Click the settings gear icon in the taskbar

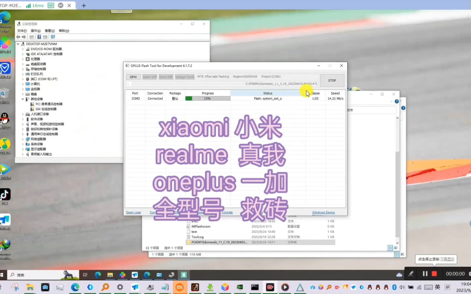click(x=120, y=287)
